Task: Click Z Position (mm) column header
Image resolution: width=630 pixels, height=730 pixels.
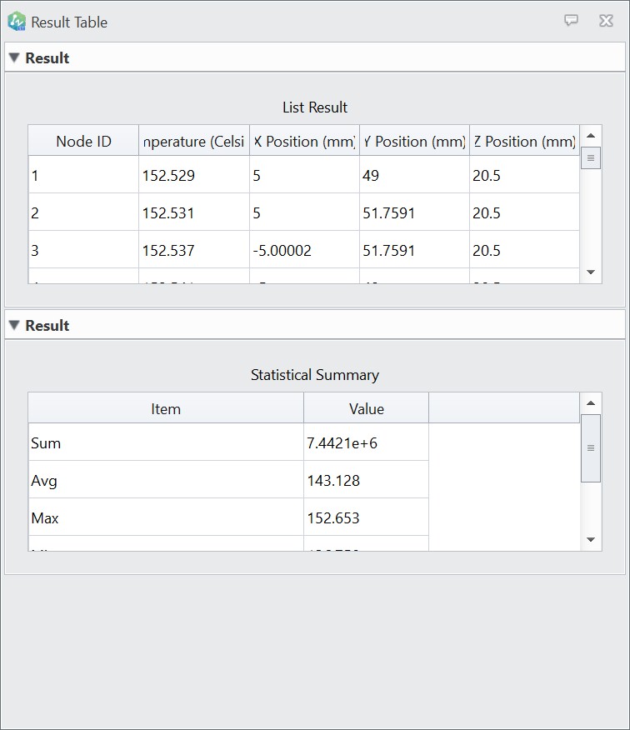Action: point(524,142)
